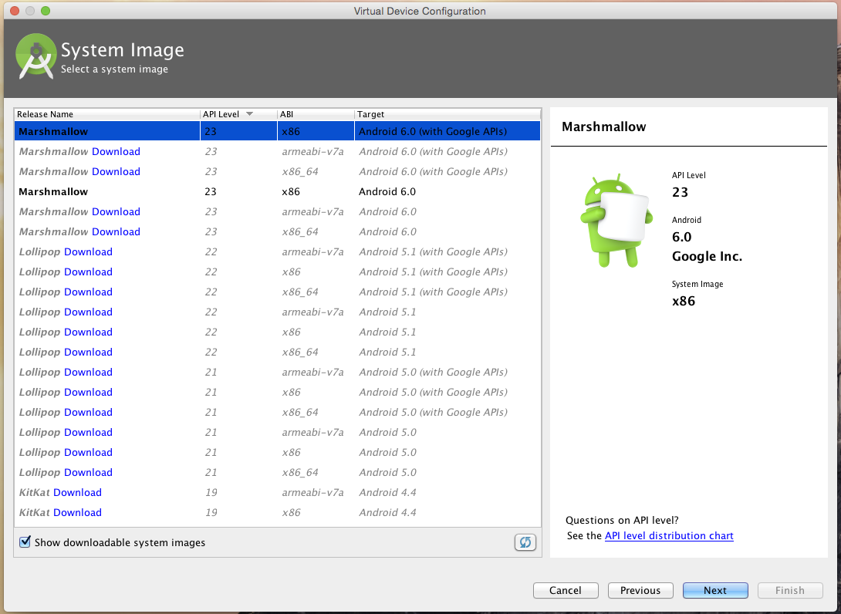Sort by API Level column arrow
The height and width of the screenshot is (614, 841).
pos(249,114)
